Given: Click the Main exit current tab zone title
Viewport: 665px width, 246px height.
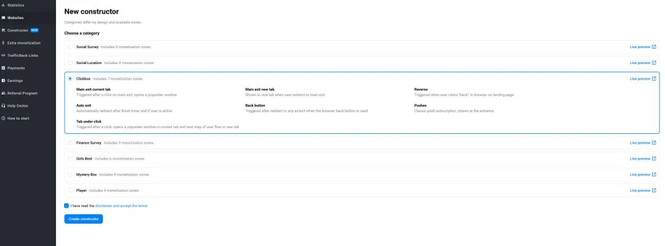Looking at the screenshot, I should tap(94, 89).
